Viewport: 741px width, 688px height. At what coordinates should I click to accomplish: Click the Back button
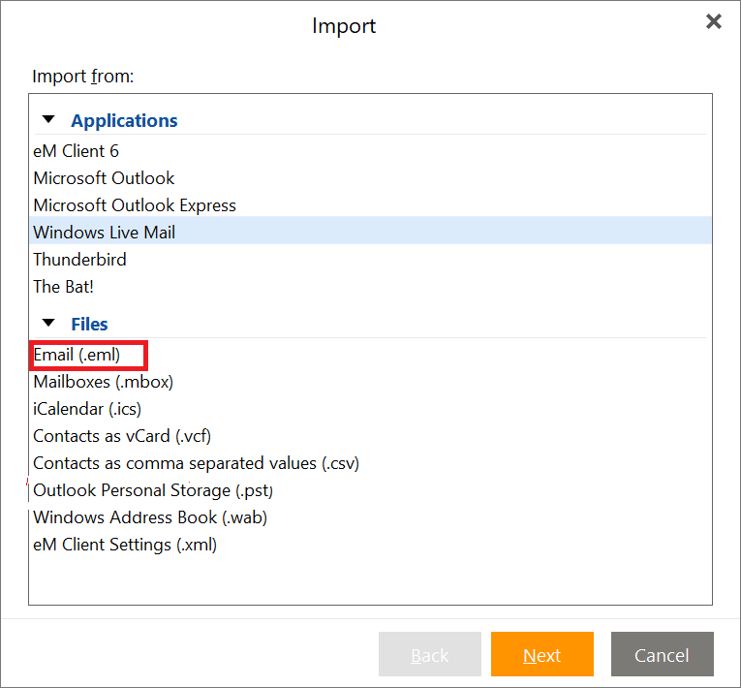click(x=429, y=654)
